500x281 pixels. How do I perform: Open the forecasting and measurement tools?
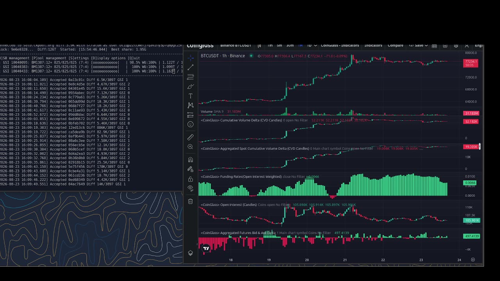pos(190,115)
